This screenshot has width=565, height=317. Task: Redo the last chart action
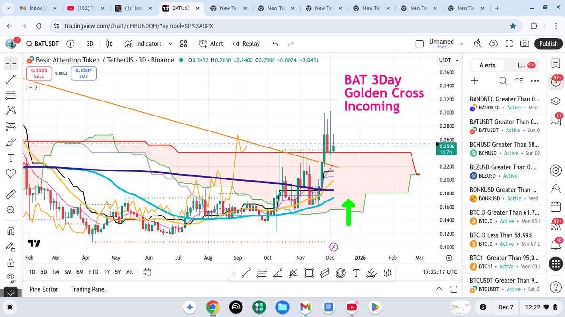[x=291, y=44]
